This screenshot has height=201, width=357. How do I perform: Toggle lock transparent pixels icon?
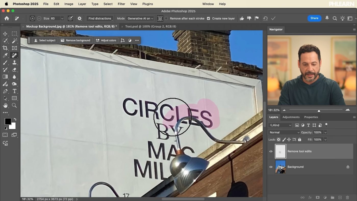(x=278, y=140)
